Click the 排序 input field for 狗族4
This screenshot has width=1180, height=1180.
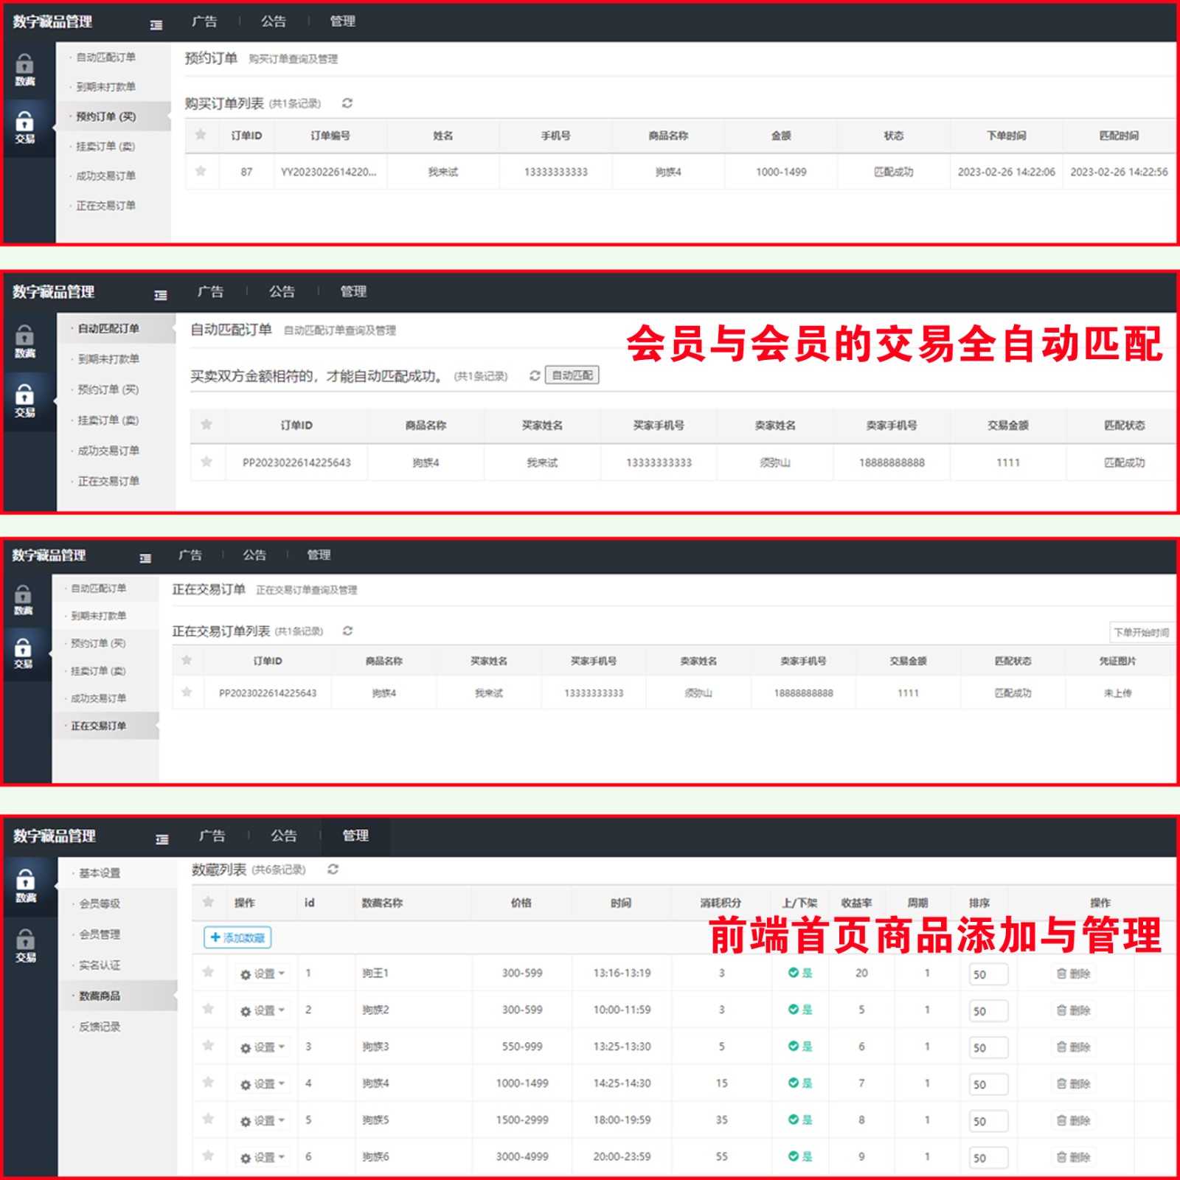(x=988, y=1084)
